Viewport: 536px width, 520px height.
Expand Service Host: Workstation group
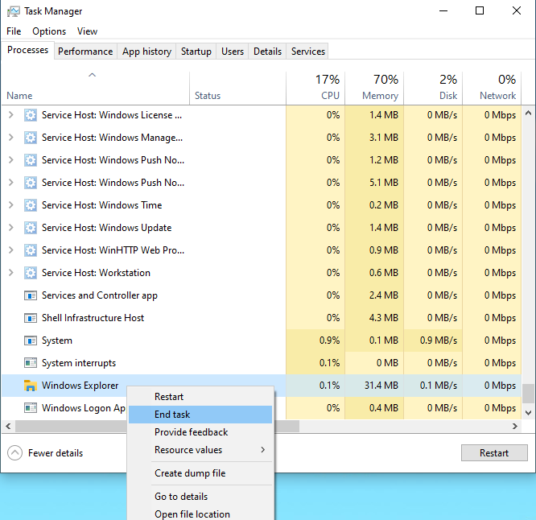[x=10, y=273]
